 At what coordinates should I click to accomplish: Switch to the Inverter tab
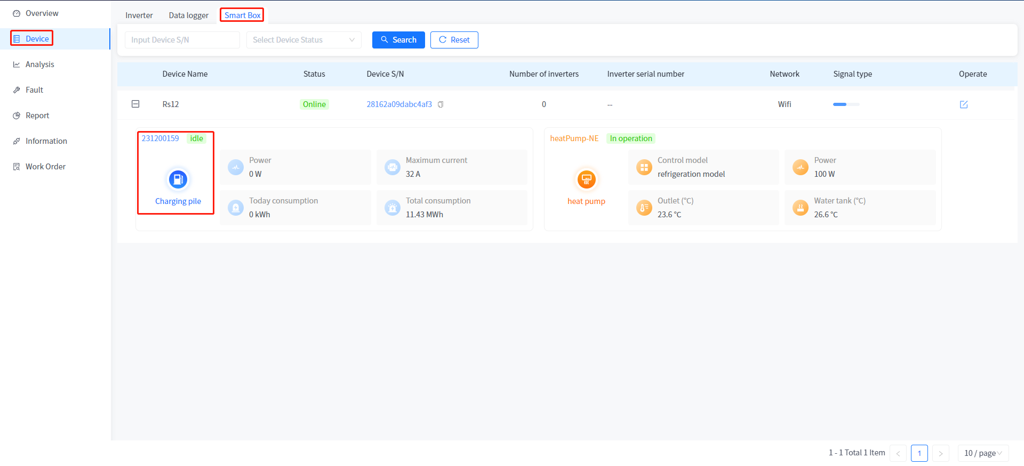[139, 15]
